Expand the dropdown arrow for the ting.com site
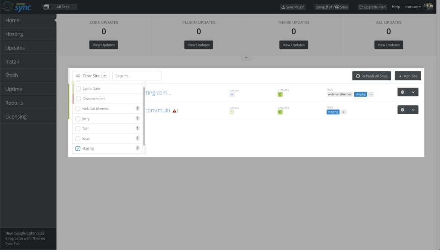The height and width of the screenshot is (250, 440). [413, 92]
